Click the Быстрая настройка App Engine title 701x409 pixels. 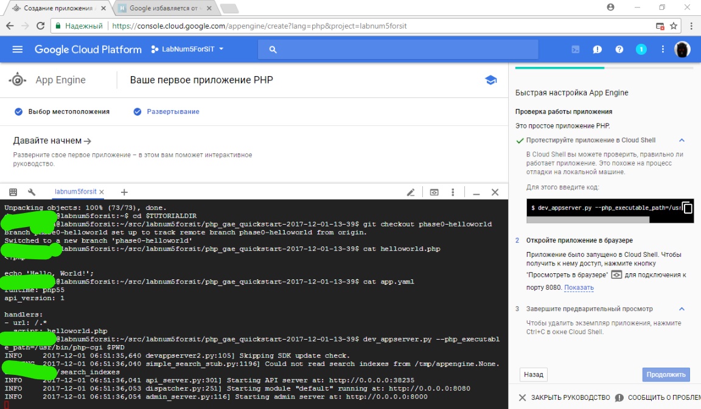coord(572,93)
